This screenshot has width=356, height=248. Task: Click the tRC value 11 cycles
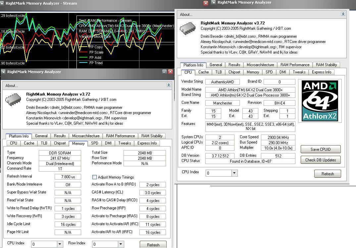(x=153, y=225)
